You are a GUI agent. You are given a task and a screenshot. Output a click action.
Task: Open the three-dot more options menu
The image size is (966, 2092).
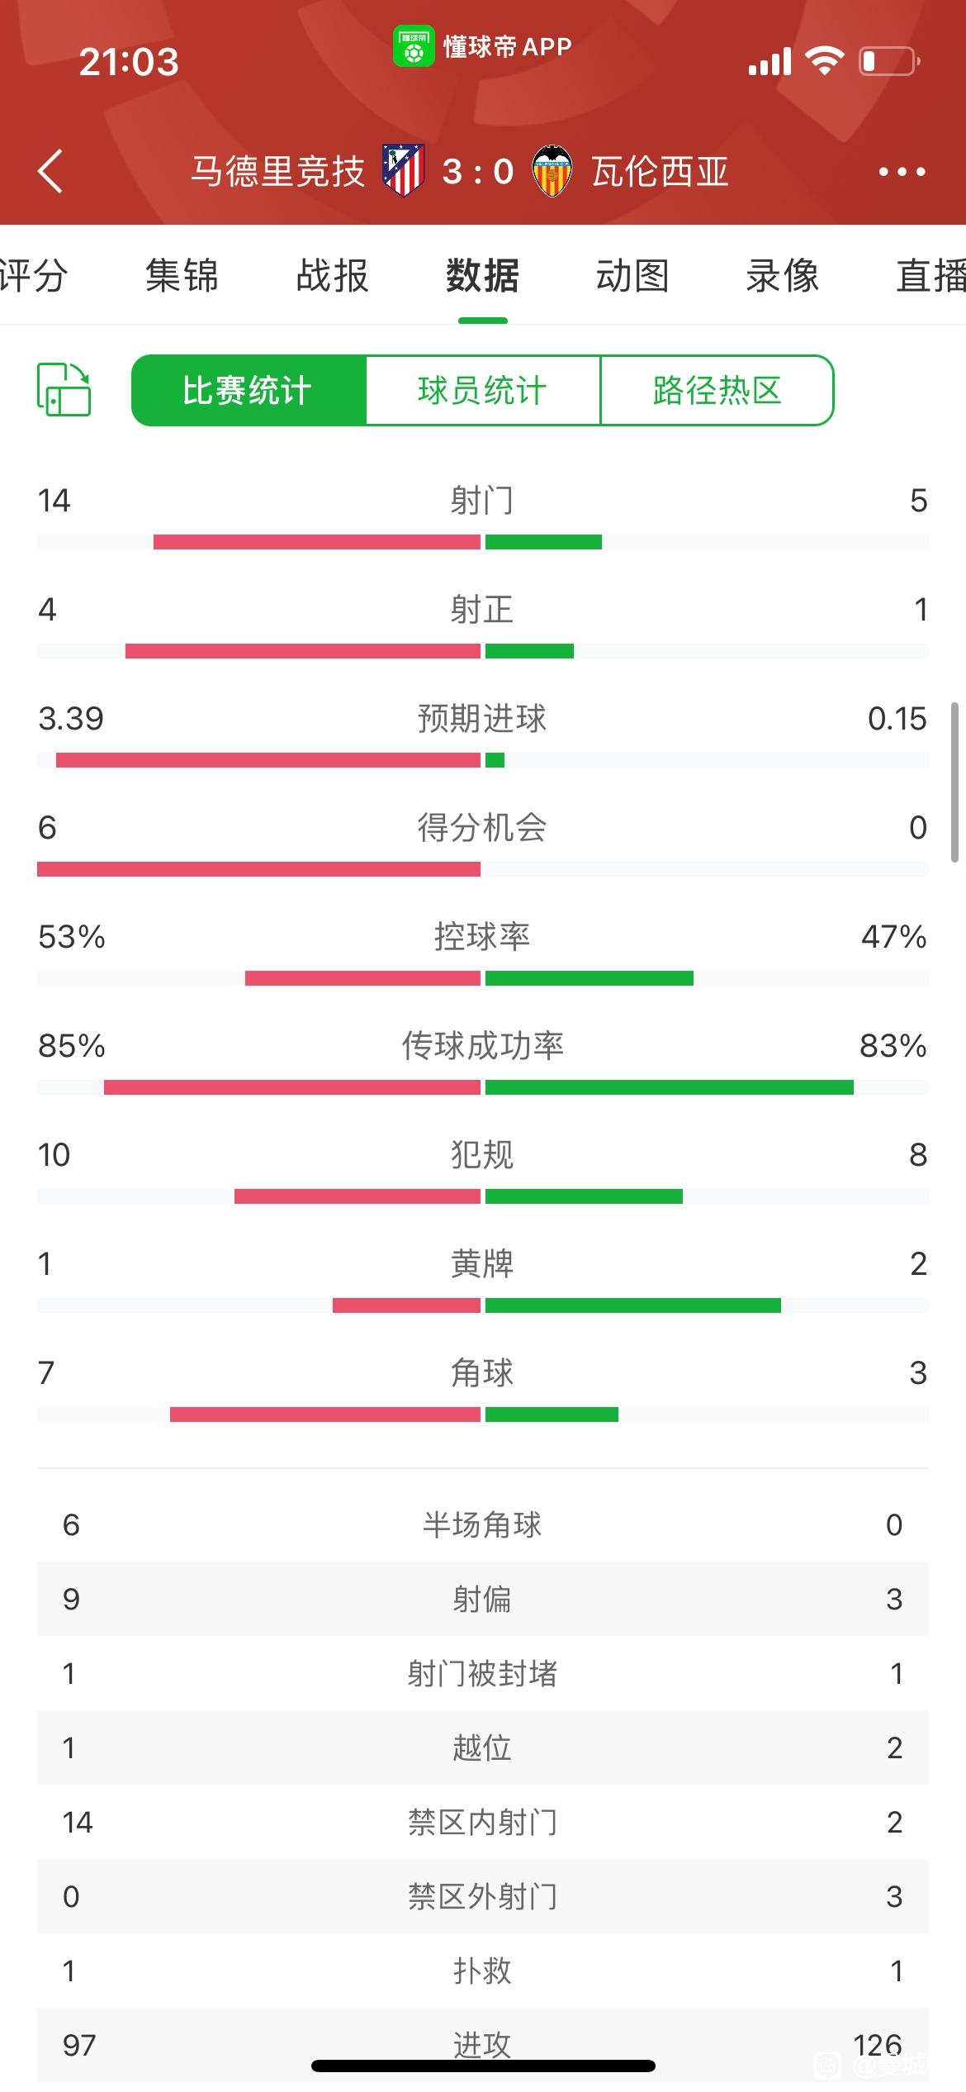point(902,172)
